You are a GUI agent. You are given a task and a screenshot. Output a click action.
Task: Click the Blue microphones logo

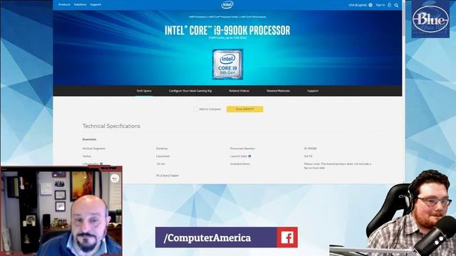[x=430, y=19]
